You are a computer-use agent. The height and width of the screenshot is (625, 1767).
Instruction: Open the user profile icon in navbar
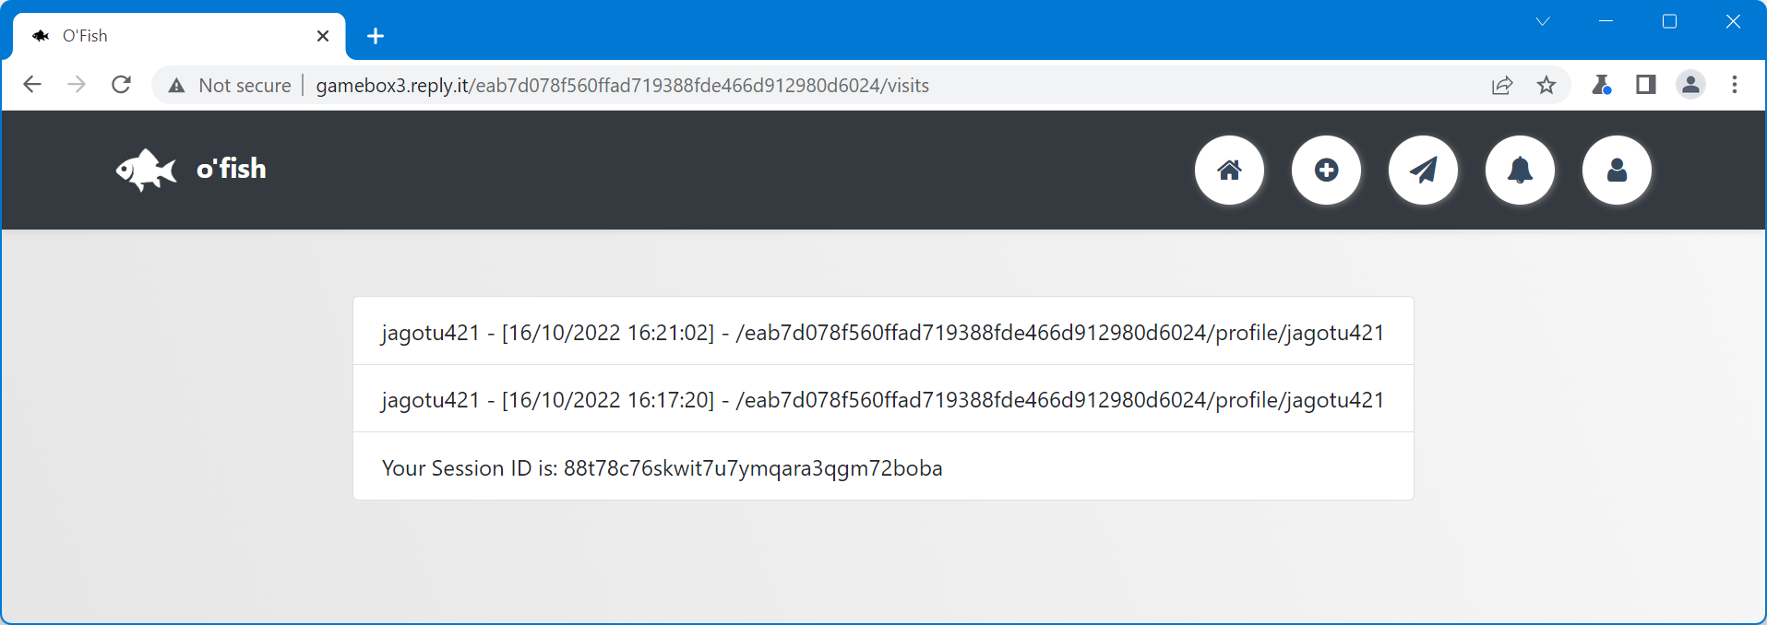[1617, 170]
